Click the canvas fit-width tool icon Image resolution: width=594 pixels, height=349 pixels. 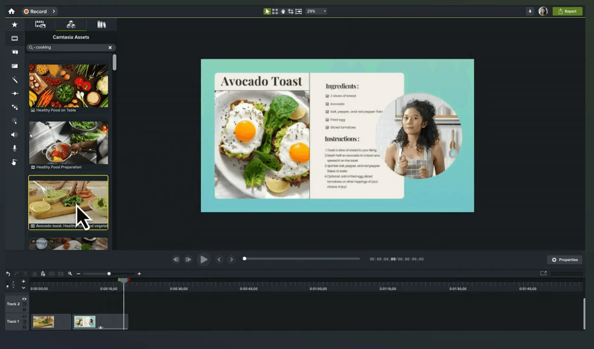298,11
